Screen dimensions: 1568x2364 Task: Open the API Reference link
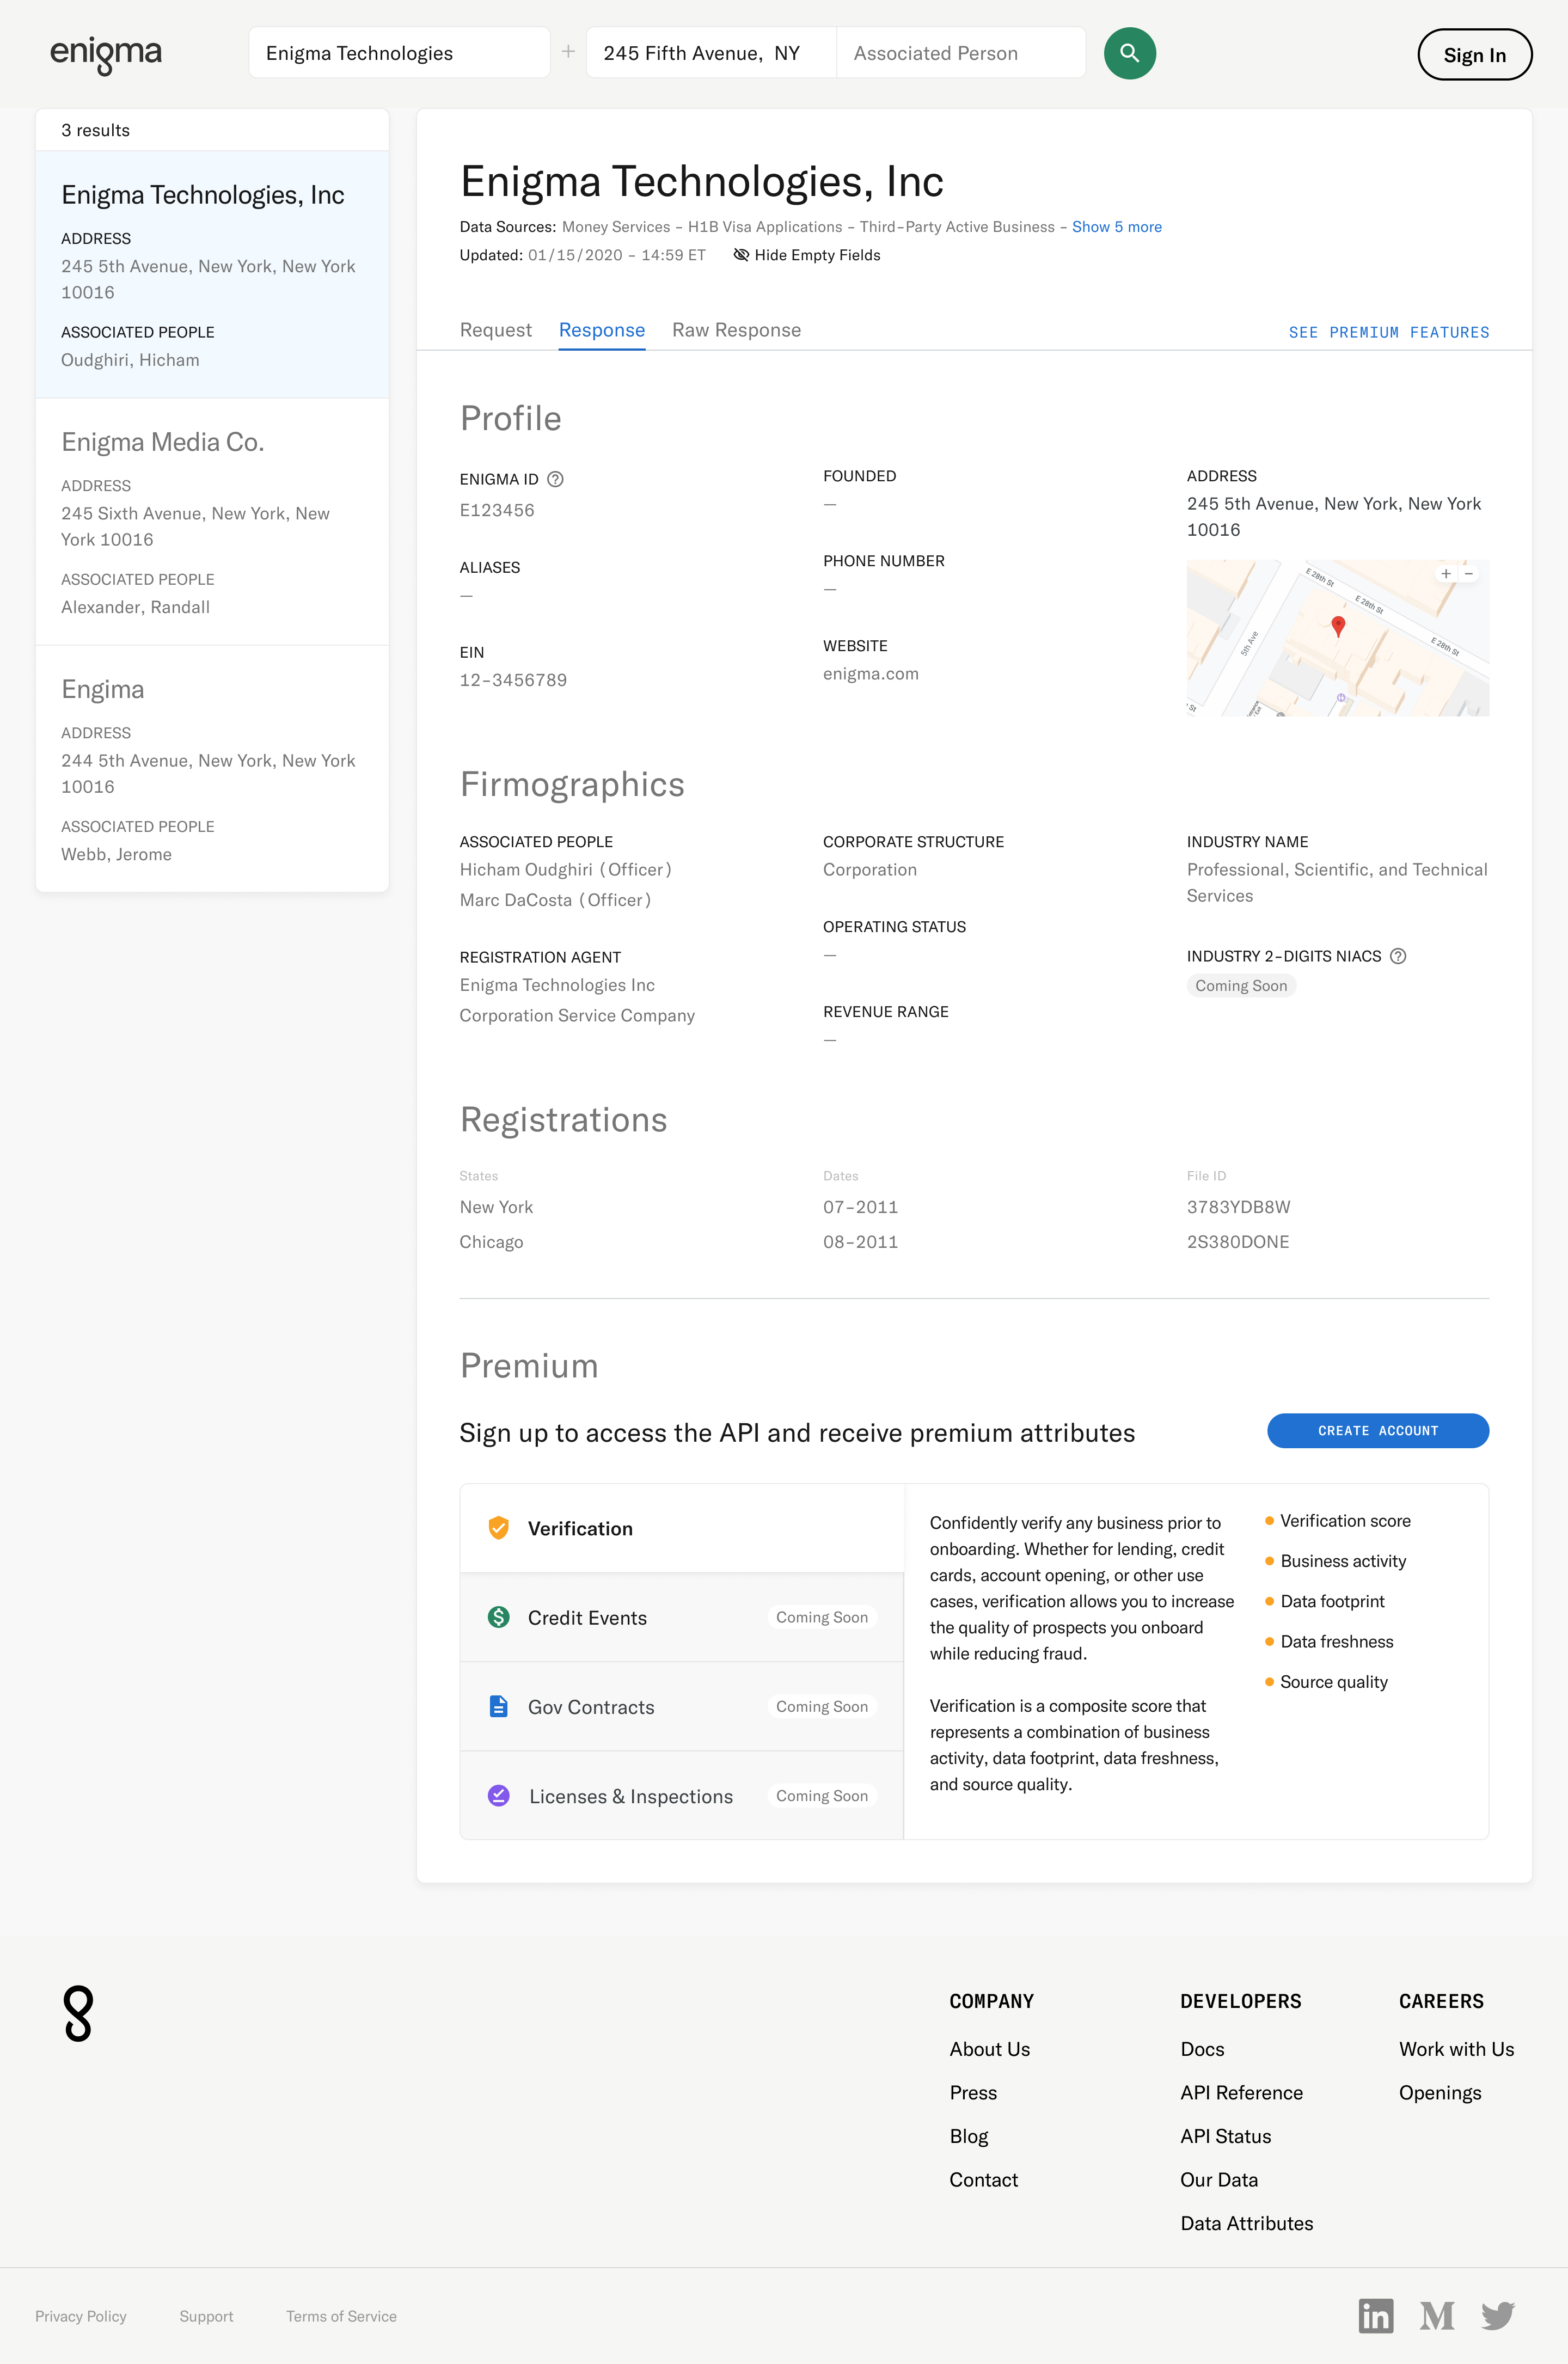(x=1241, y=2093)
